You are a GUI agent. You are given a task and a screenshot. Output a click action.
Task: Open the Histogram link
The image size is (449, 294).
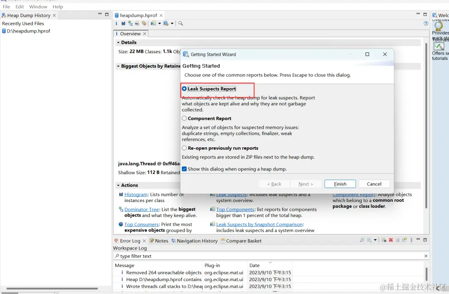[136, 194]
